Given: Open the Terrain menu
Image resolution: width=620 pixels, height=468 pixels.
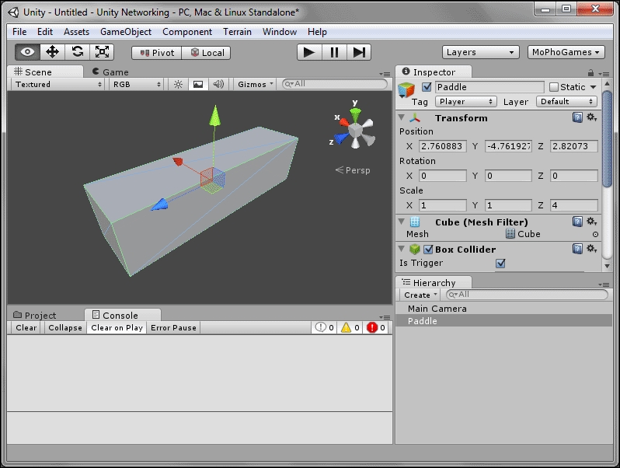Looking at the screenshot, I should (237, 32).
